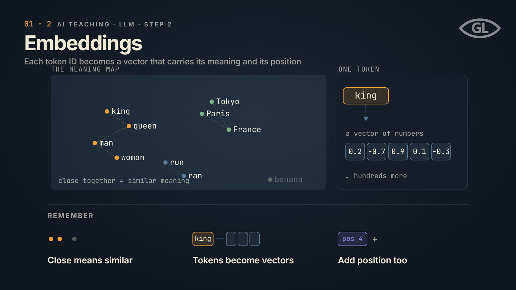Select the vector cell showing -0.7
The width and height of the screenshot is (516, 290).
tap(377, 151)
